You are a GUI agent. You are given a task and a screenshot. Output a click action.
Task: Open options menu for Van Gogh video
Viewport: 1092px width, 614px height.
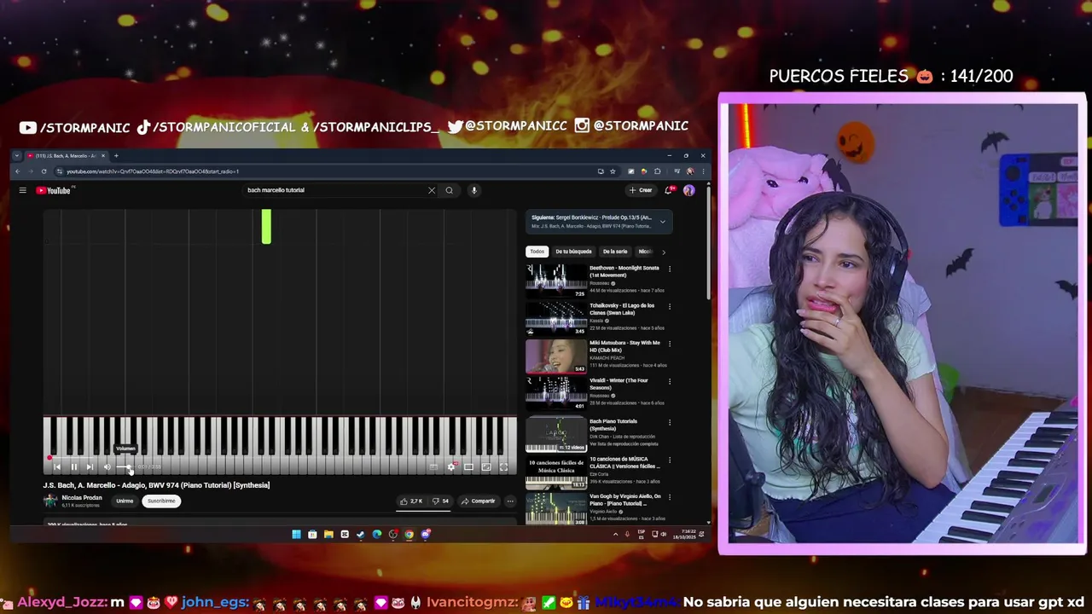[669, 497]
